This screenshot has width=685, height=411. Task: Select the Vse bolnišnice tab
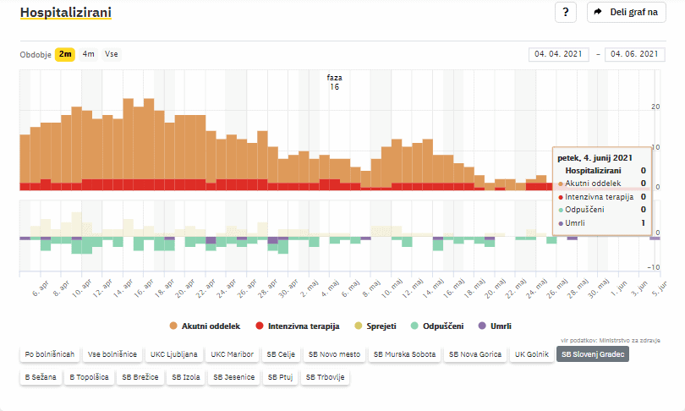(113, 354)
